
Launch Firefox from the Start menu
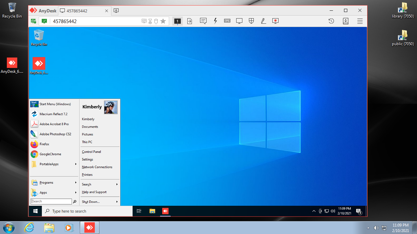coord(44,144)
